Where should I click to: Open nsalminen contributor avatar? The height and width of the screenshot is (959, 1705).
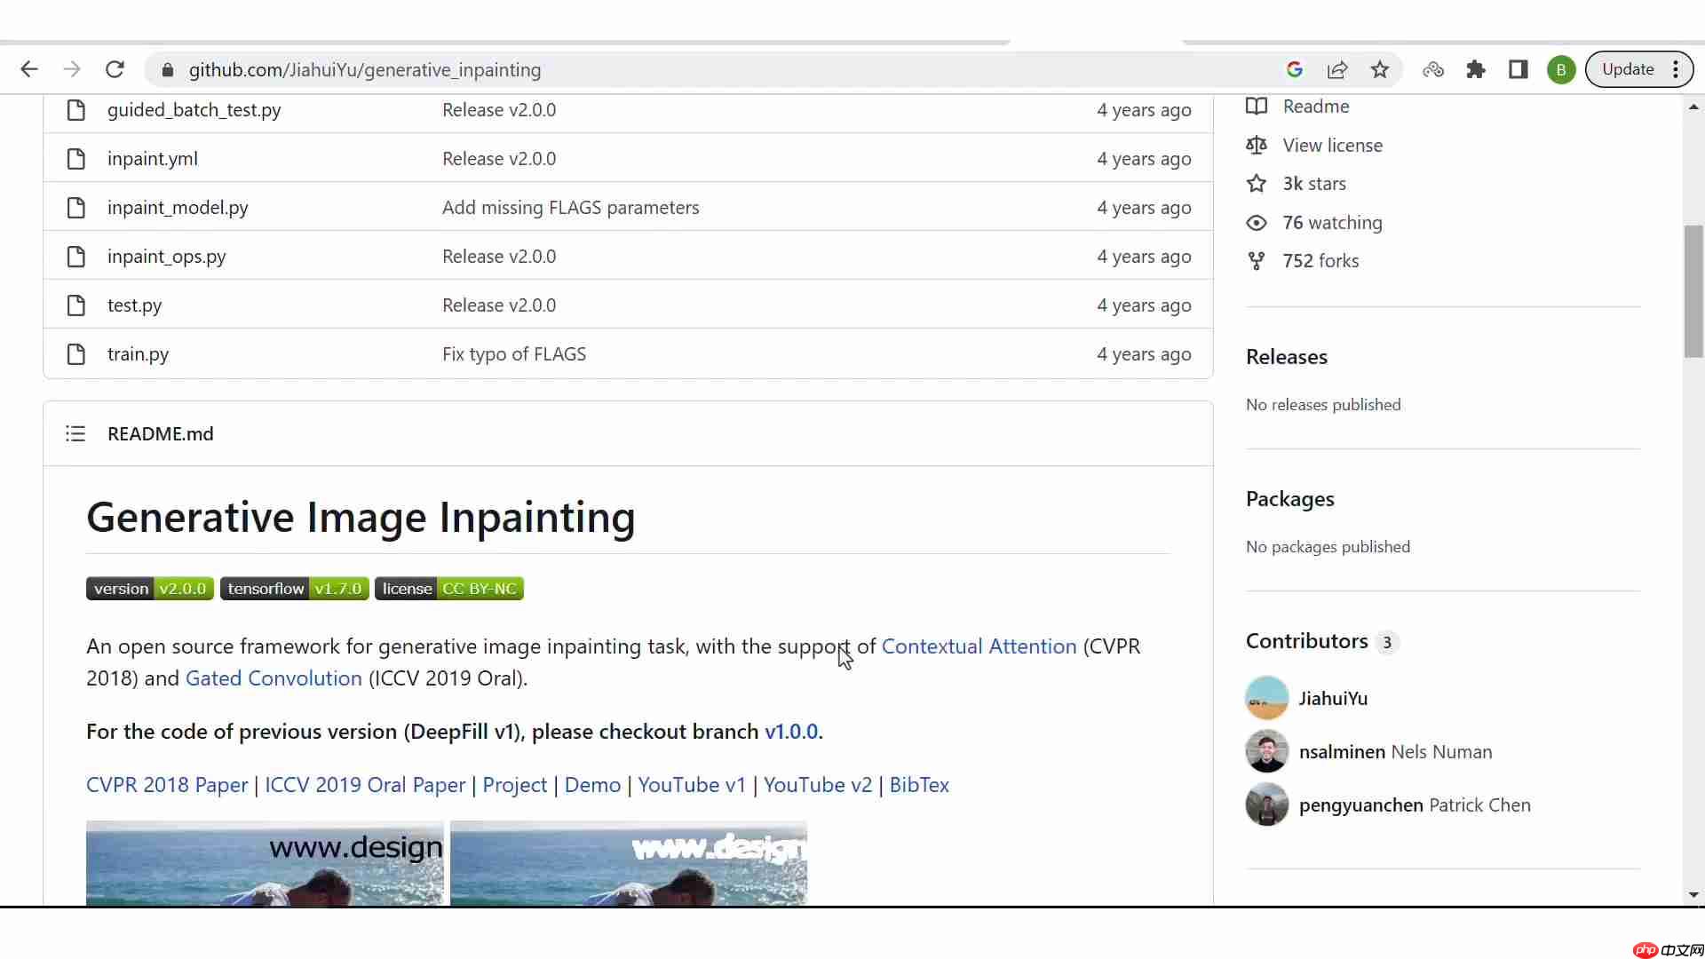tap(1267, 751)
